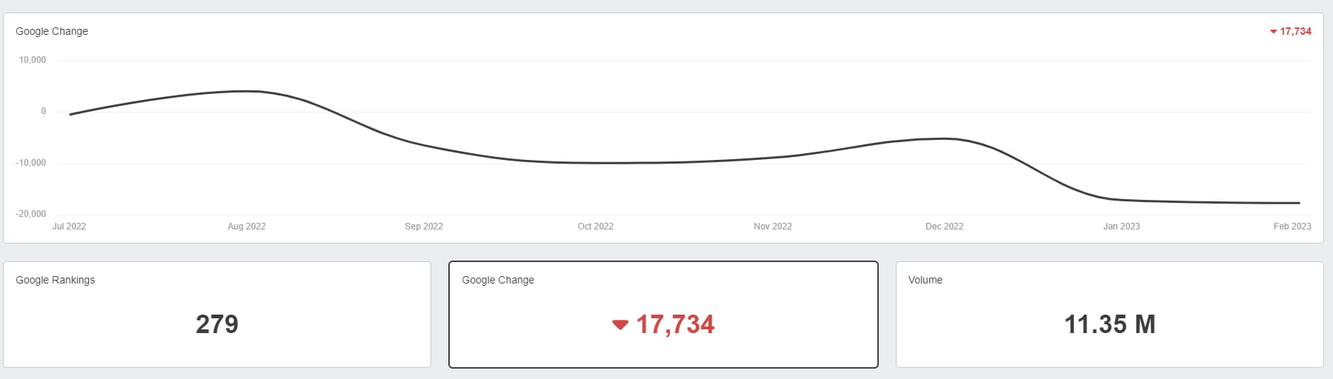The image size is (1333, 379).
Task: Click the Feb 2023 axis label
Action: 1292,227
